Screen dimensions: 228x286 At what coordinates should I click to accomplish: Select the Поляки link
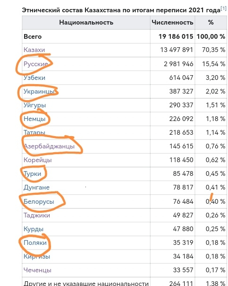(x=35, y=243)
